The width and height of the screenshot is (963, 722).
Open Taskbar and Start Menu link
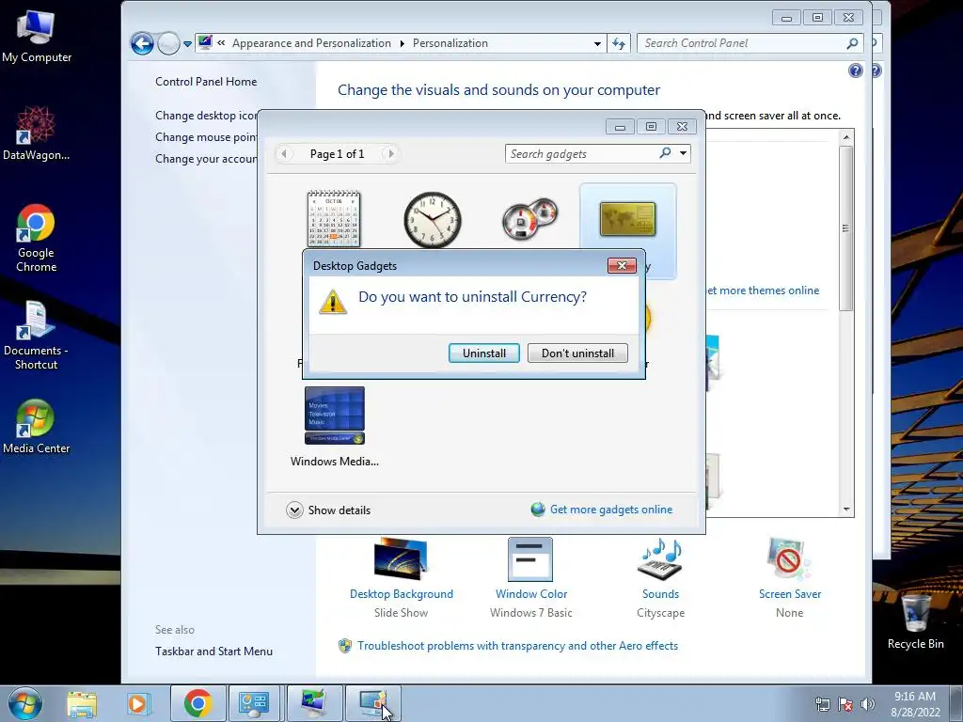213,651
